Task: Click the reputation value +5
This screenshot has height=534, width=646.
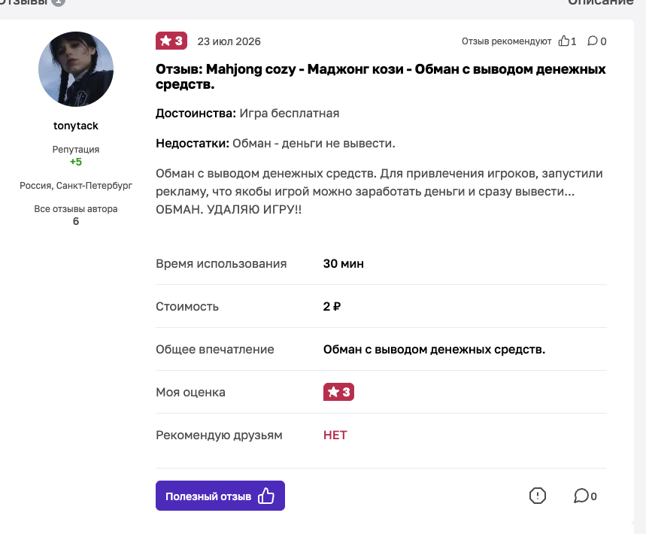Action: click(76, 162)
